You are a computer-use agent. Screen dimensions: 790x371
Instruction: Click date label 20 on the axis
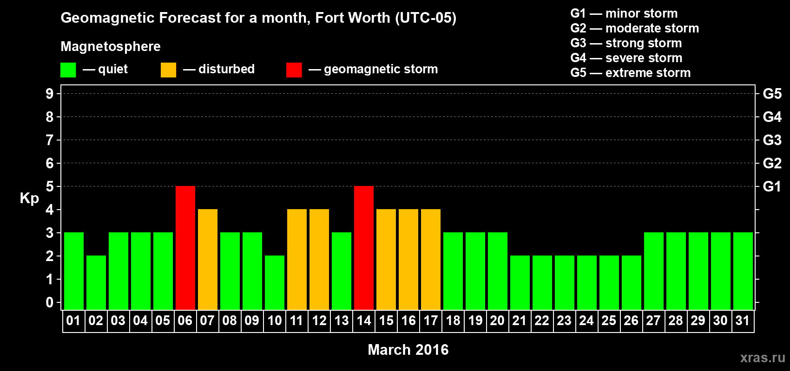[497, 320]
